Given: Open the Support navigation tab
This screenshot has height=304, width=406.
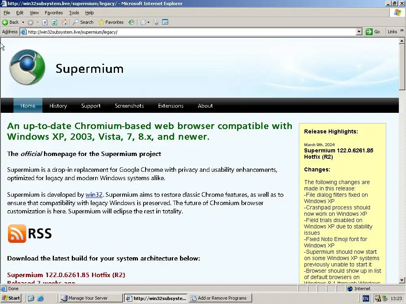Looking at the screenshot, I should tap(91, 106).
